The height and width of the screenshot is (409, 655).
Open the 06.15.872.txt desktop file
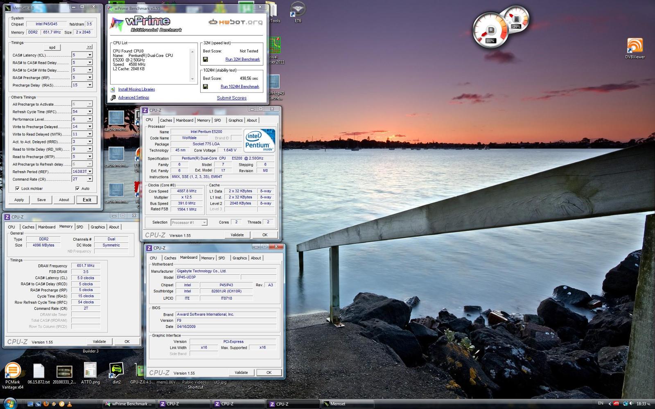[x=38, y=374]
